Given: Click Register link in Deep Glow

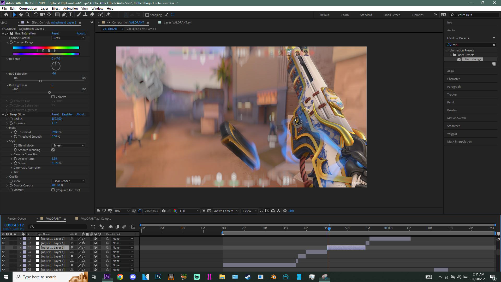Looking at the screenshot, I should tap(67, 114).
